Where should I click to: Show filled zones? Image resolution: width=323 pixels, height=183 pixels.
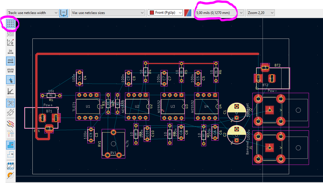[x=10, y=145]
